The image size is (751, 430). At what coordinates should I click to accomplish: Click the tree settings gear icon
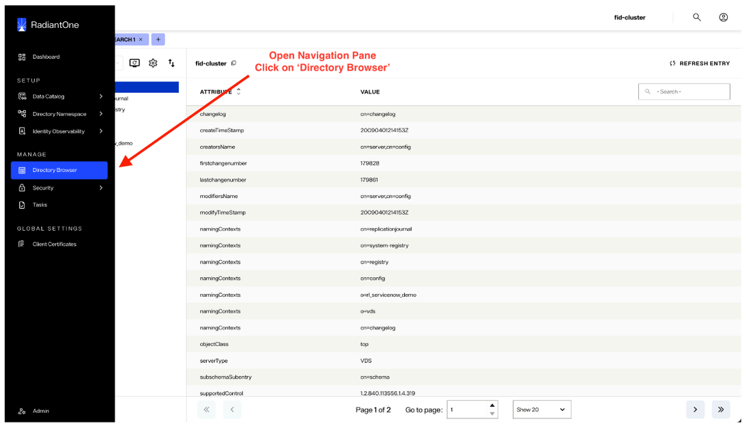click(x=153, y=63)
